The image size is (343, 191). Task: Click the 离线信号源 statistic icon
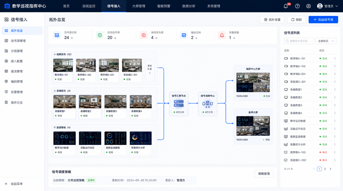tap(144, 35)
